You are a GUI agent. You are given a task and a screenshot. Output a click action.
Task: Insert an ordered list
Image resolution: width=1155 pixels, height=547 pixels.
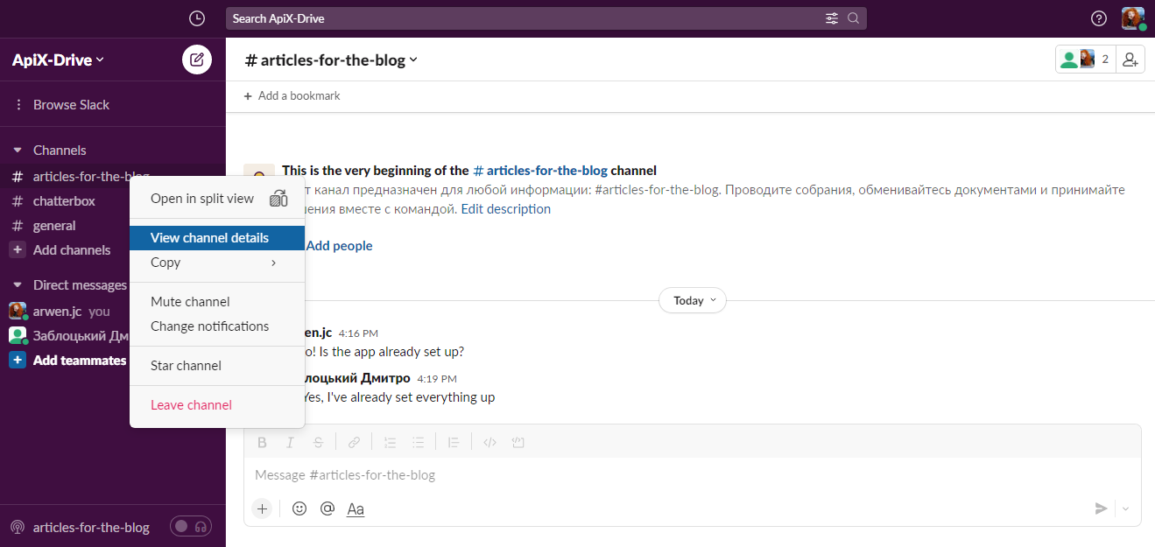(x=391, y=442)
